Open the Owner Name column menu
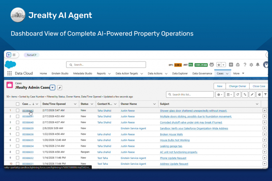 click(x=154, y=104)
